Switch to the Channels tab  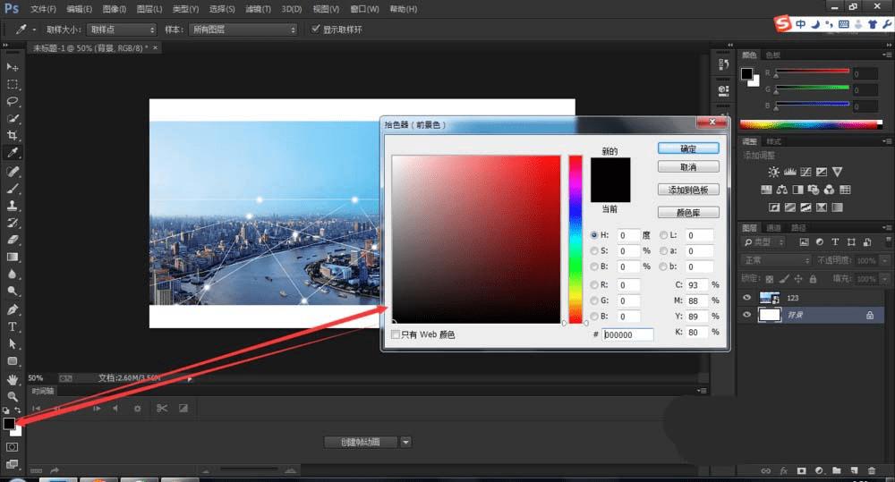[773, 228]
